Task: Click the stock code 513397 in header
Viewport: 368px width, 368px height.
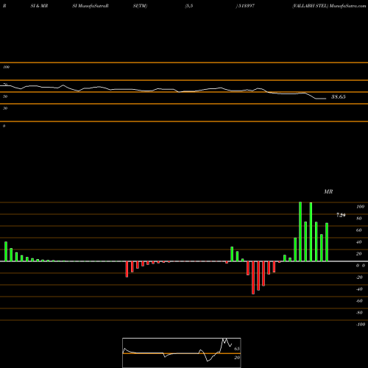Action: [x=245, y=6]
